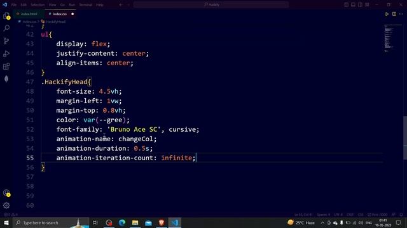407x228 pixels.
Task: Open the Explorer view in activity bar
Action: pyautogui.click(x=6, y=16)
